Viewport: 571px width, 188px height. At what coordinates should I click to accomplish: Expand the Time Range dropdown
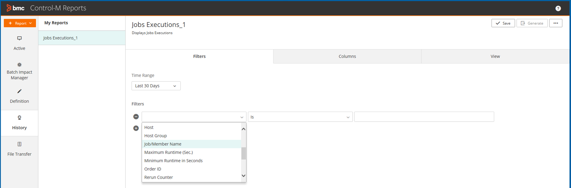(x=156, y=86)
